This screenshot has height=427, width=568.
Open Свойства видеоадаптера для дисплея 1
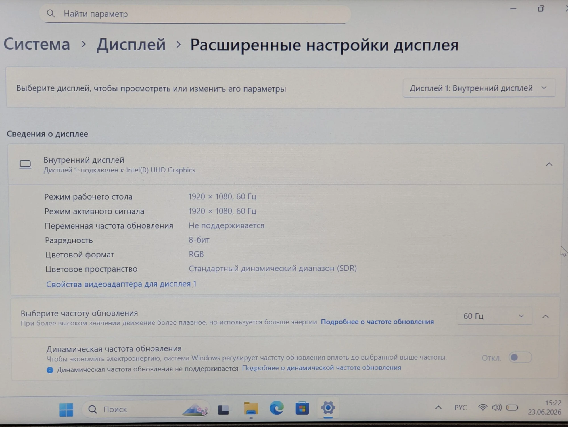click(x=121, y=284)
